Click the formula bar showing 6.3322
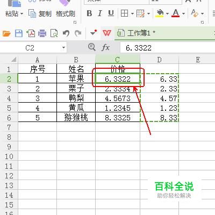Screen dimensions: 215x215 [168, 48]
